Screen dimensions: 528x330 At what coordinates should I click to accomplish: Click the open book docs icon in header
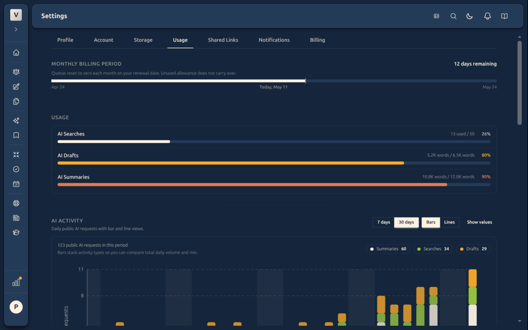504,16
